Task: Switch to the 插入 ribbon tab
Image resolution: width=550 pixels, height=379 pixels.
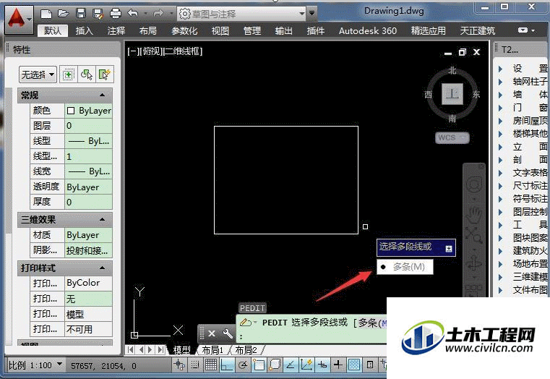Action: pos(84,31)
